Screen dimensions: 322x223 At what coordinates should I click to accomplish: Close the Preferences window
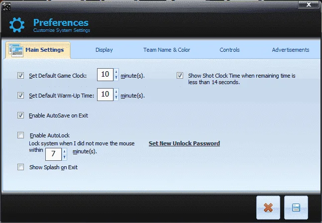309,4
